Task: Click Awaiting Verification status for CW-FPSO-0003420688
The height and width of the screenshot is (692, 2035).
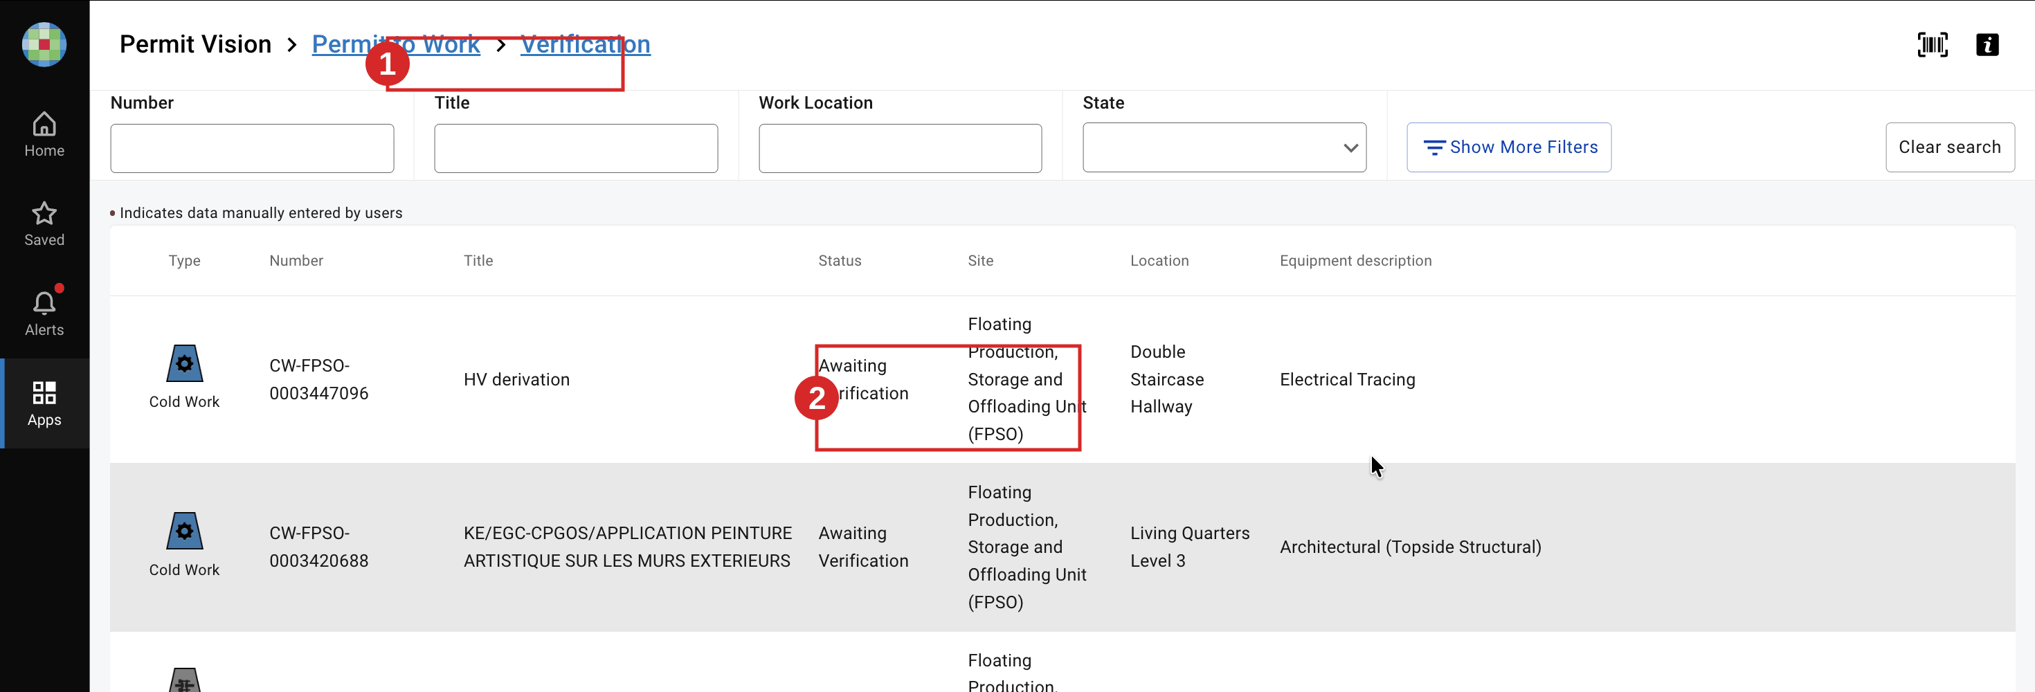Action: click(863, 547)
